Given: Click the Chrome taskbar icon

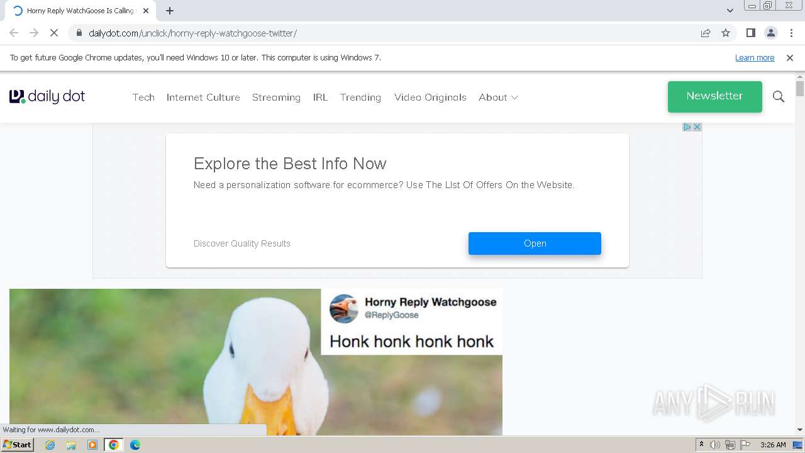Looking at the screenshot, I should point(114,445).
